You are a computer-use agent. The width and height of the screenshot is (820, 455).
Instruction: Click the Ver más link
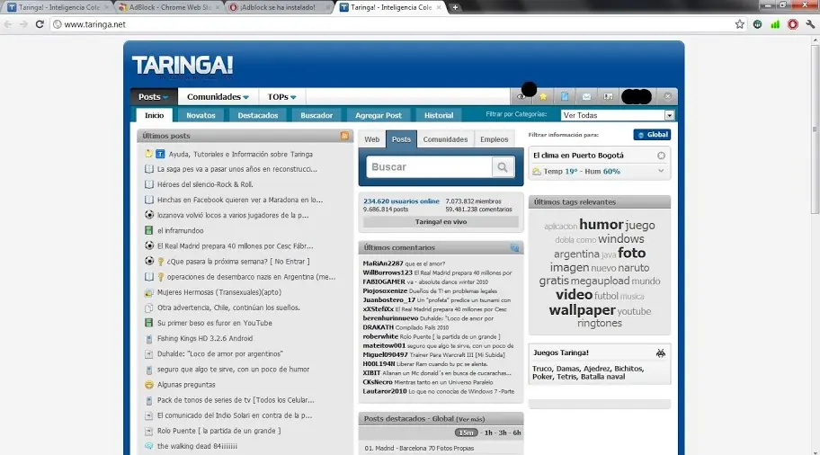point(470,419)
